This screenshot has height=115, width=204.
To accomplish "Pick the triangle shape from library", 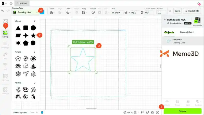I will click(x=18, y=28).
